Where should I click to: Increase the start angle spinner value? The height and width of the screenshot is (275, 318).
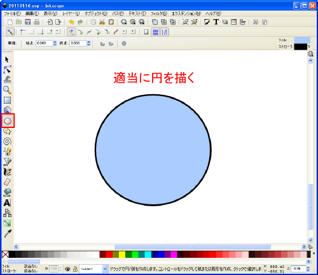55,42
